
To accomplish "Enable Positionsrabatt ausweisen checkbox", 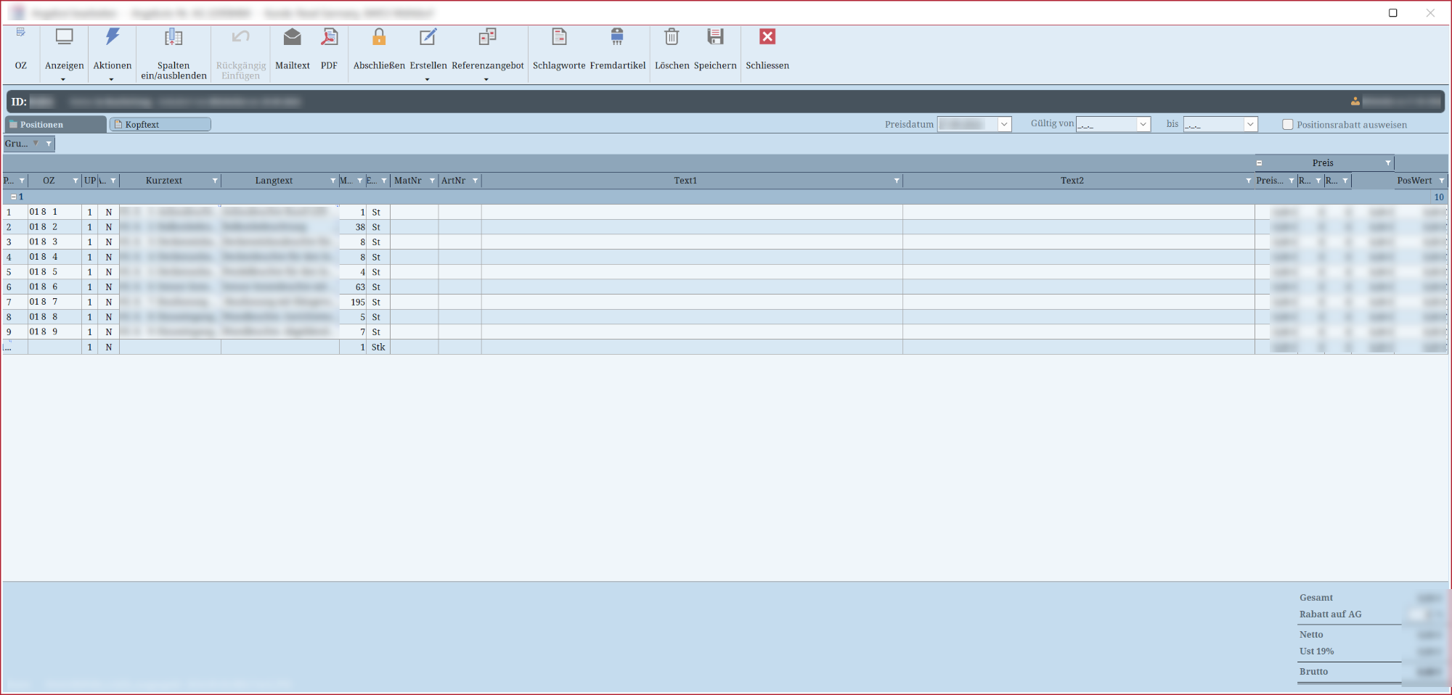I will 1288,125.
